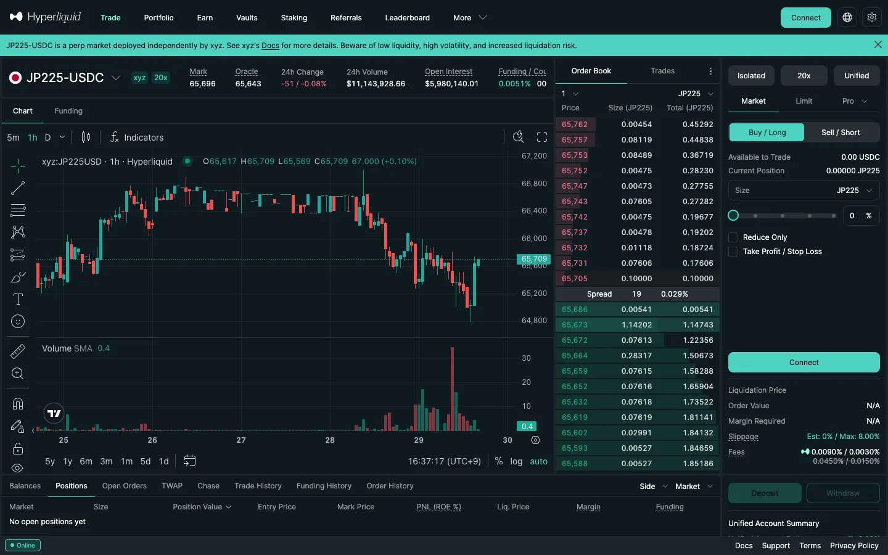Switch to the Funding chart tab
This screenshot has width=888, height=555.
[x=68, y=111]
